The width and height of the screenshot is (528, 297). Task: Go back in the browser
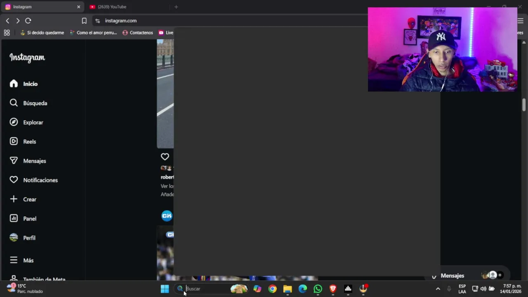(7, 21)
